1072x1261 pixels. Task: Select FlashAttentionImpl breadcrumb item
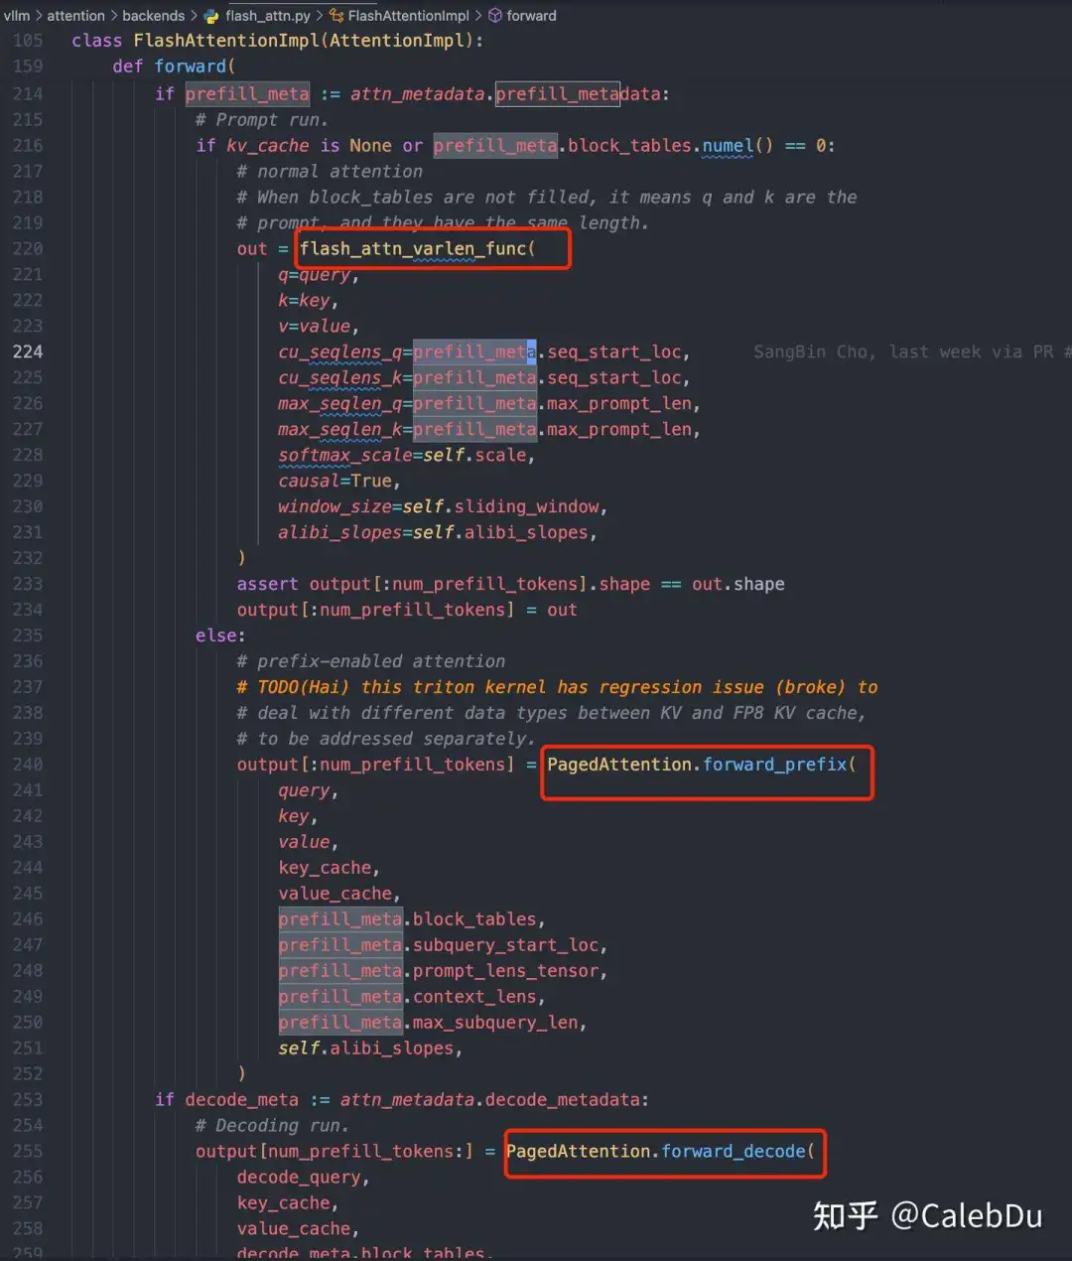pos(408,16)
